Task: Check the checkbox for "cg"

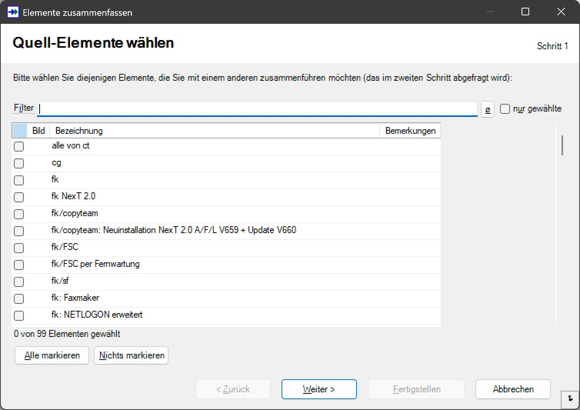Action: point(19,163)
